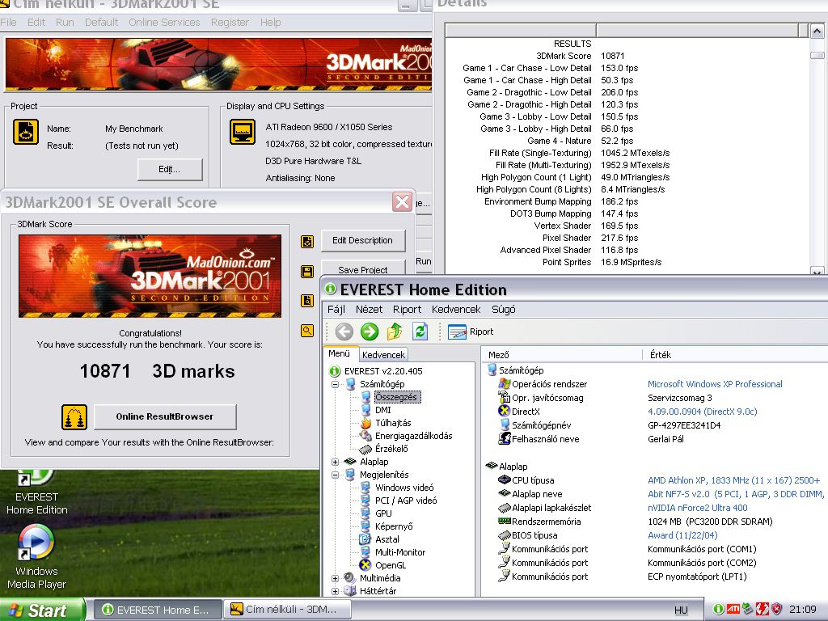This screenshot has width=828, height=621.
Task: Close the 3DMark2001 SE Overall Score dialog
Action: click(403, 201)
